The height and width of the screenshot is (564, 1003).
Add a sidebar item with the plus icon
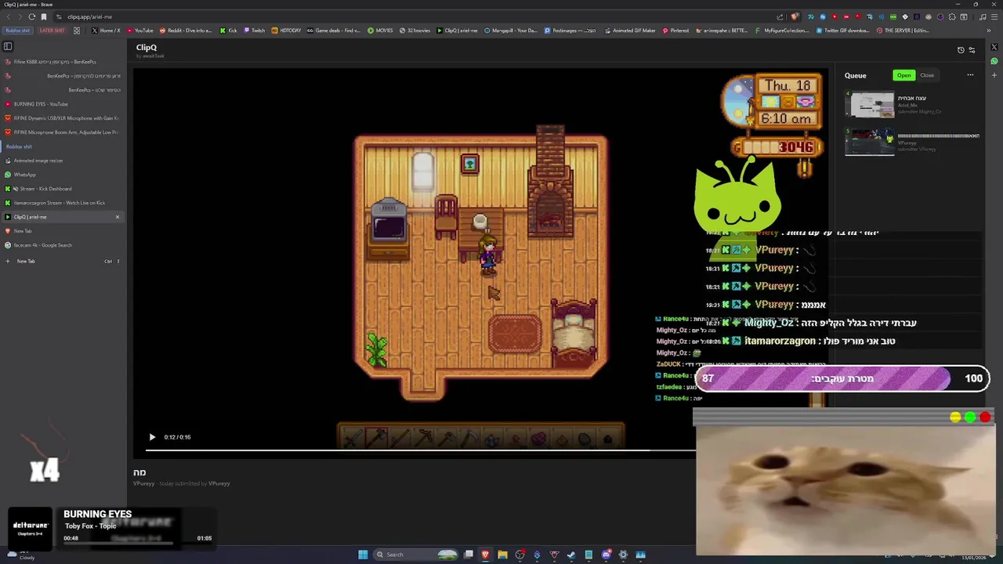pos(994,75)
